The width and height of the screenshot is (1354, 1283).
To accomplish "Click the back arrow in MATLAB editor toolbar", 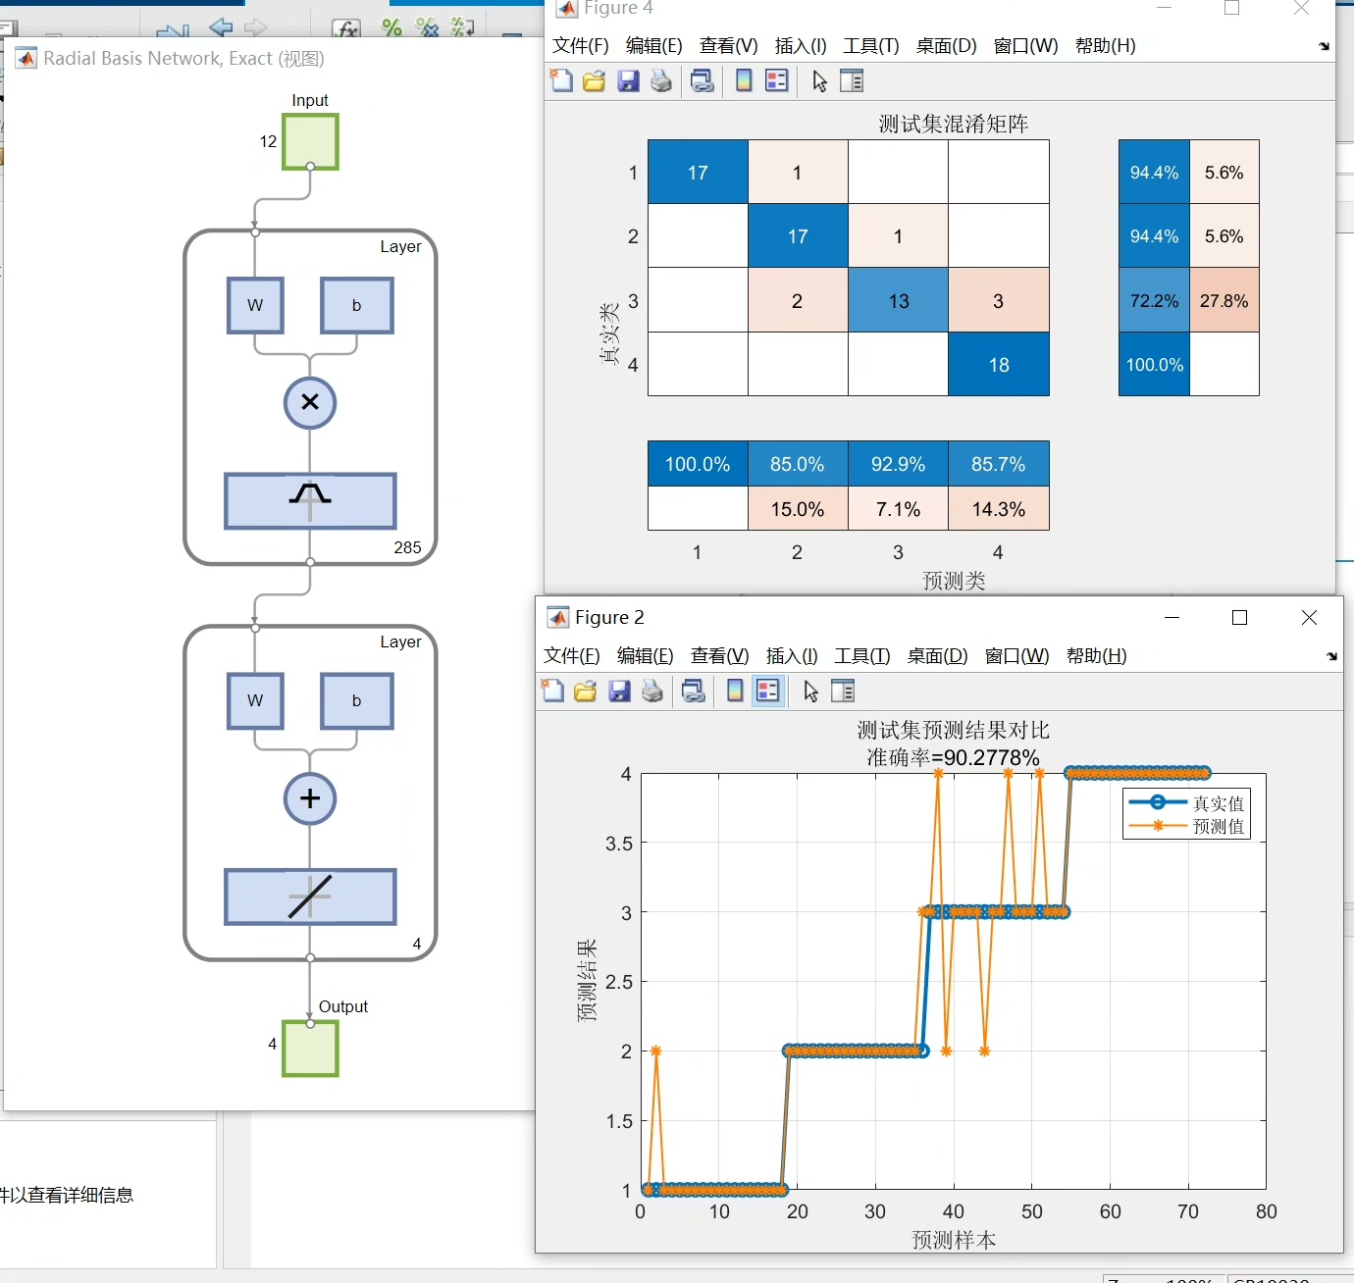I will coord(221,28).
